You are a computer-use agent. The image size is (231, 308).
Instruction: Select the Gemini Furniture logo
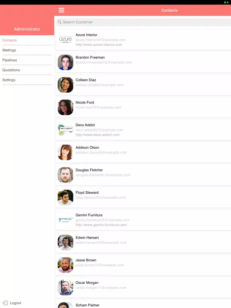[x=65, y=220]
